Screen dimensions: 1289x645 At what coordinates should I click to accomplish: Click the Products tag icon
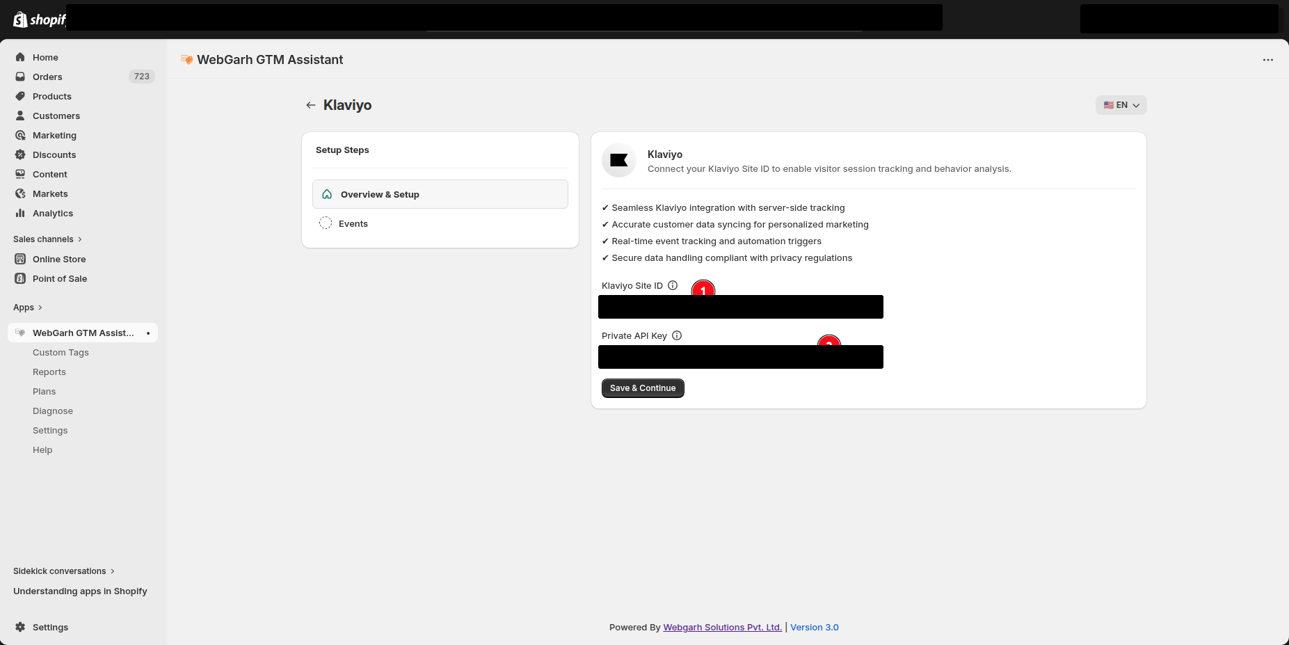tap(20, 96)
